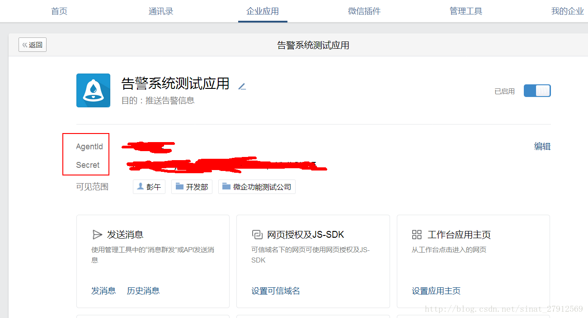Open the 管理工具 tab
588x318 pixels.
tap(466, 11)
